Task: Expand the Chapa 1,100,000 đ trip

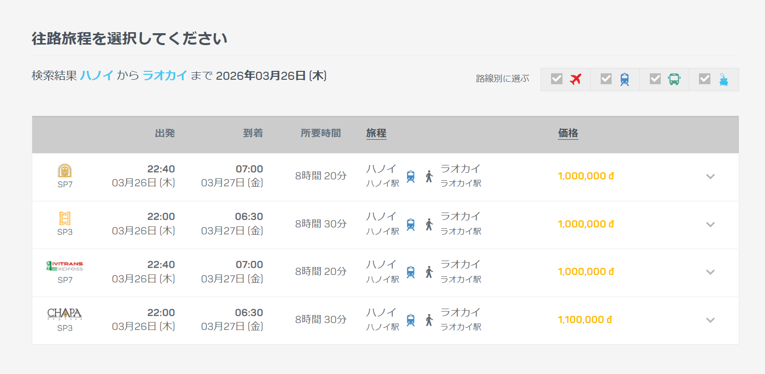Action: [710, 320]
